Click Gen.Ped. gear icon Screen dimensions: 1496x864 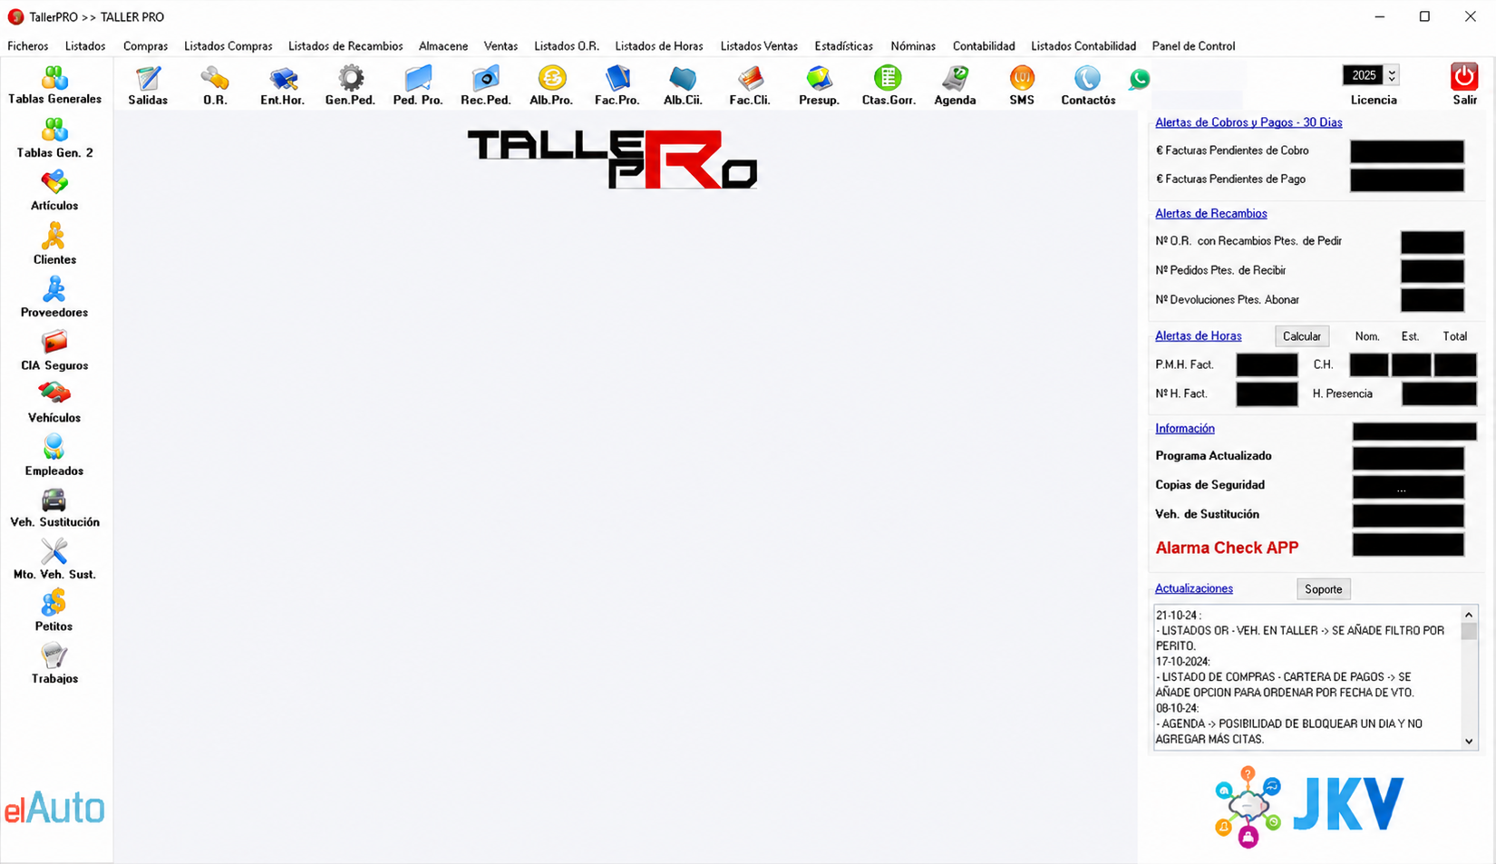pyautogui.click(x=350, y=86)
